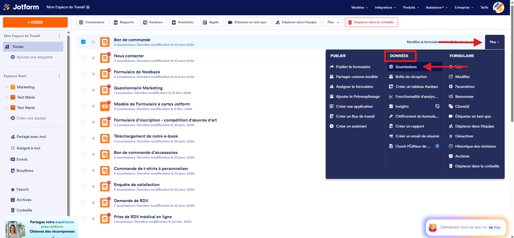
Task: Click the Enquête de satisfaction form icon
Action: 105,187
